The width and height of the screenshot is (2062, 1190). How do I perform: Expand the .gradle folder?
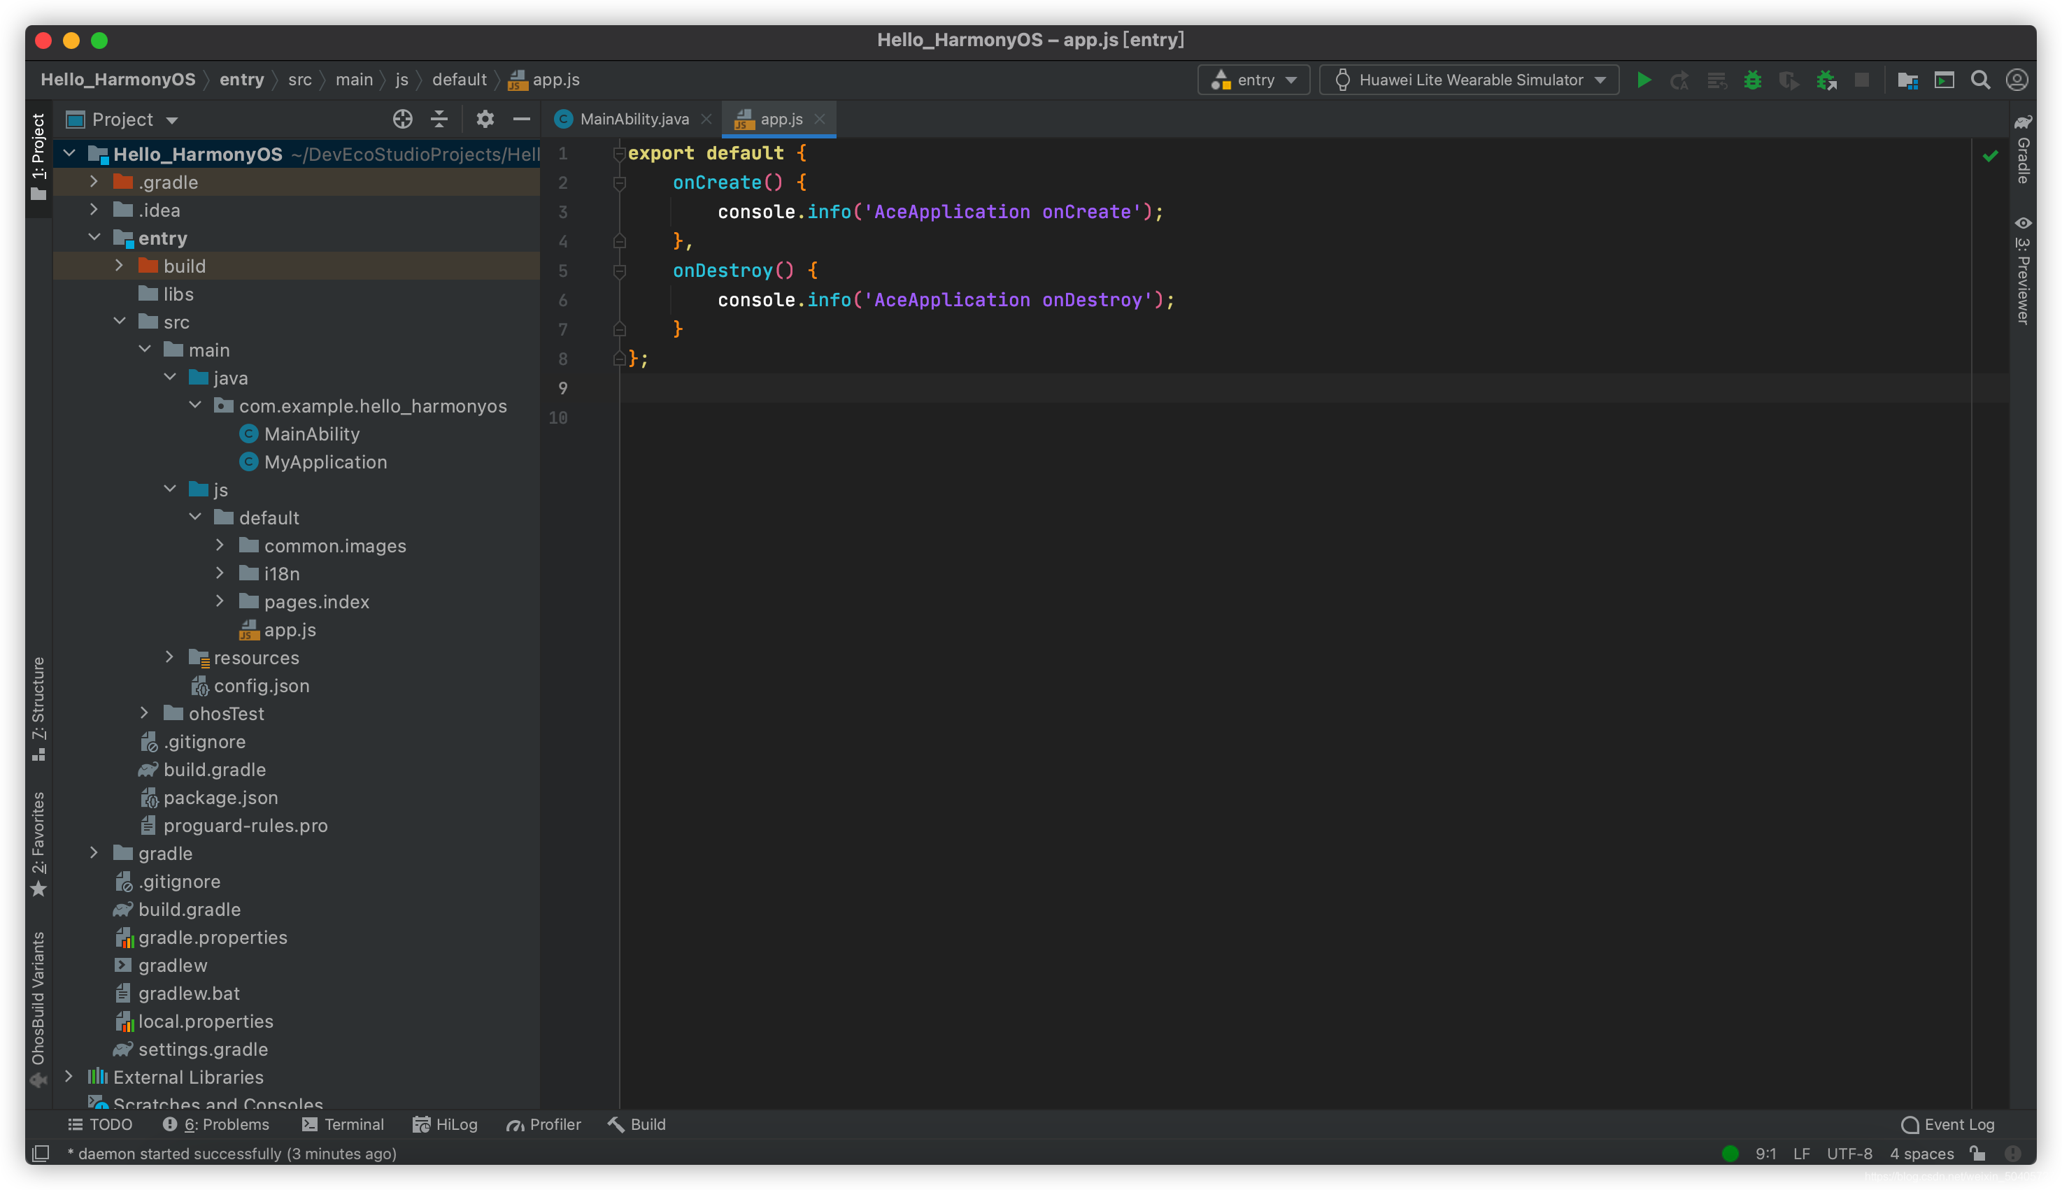click(94, 182)
